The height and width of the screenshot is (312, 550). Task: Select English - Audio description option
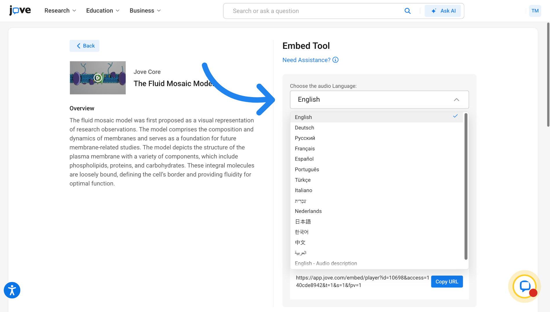[377, 263]
